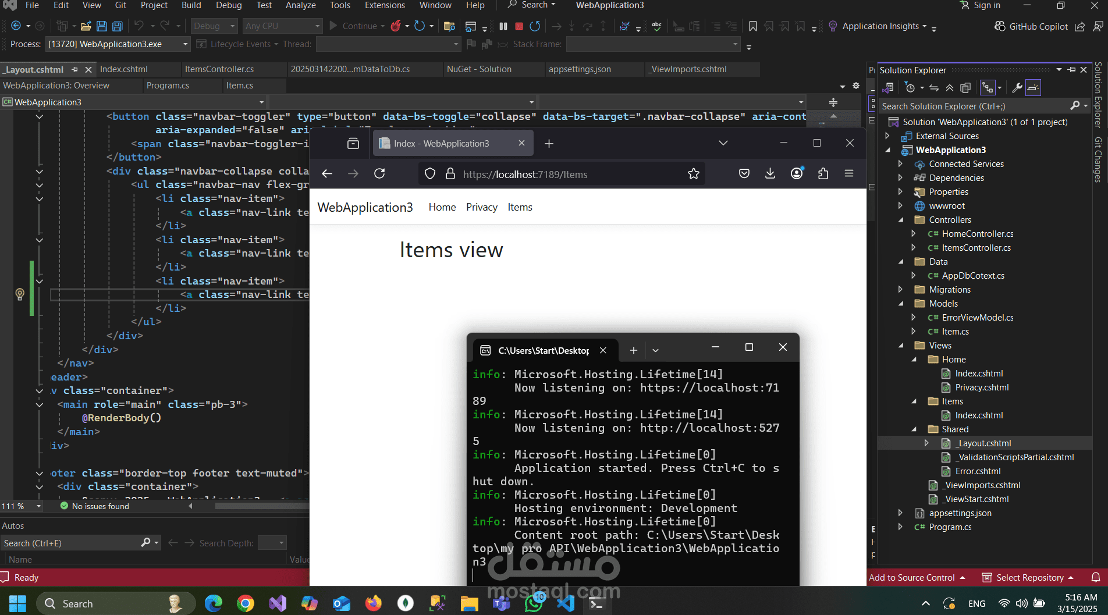Click Collapse All in Solution Explorer

tap(949, 88)
